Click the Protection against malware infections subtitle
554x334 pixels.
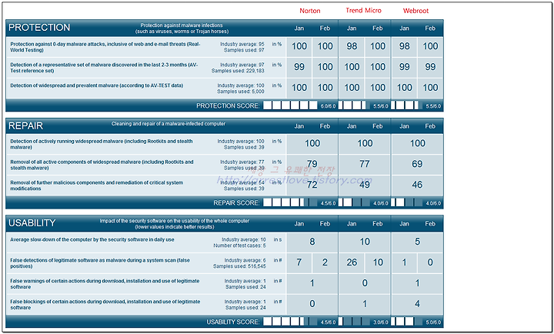(x=182, y=28)
